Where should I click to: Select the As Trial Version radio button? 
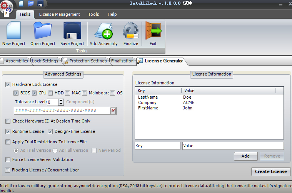click(16, 151)
